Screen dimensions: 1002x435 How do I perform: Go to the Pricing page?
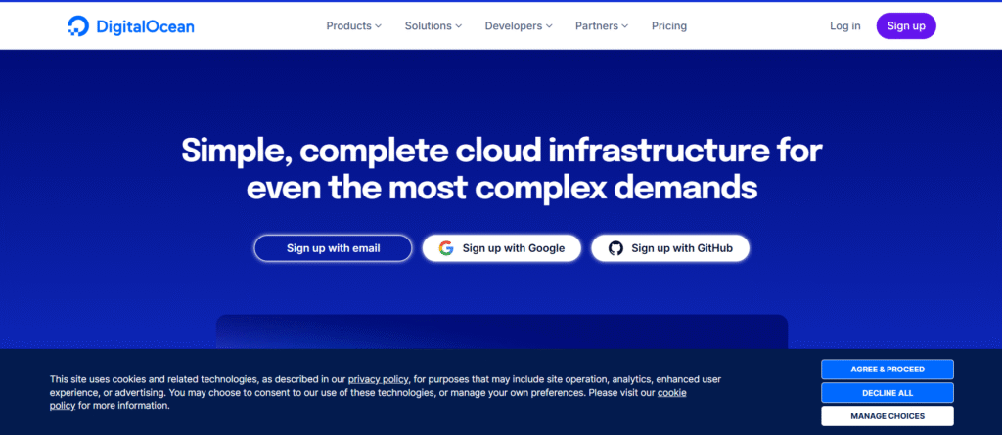point(669,26)
